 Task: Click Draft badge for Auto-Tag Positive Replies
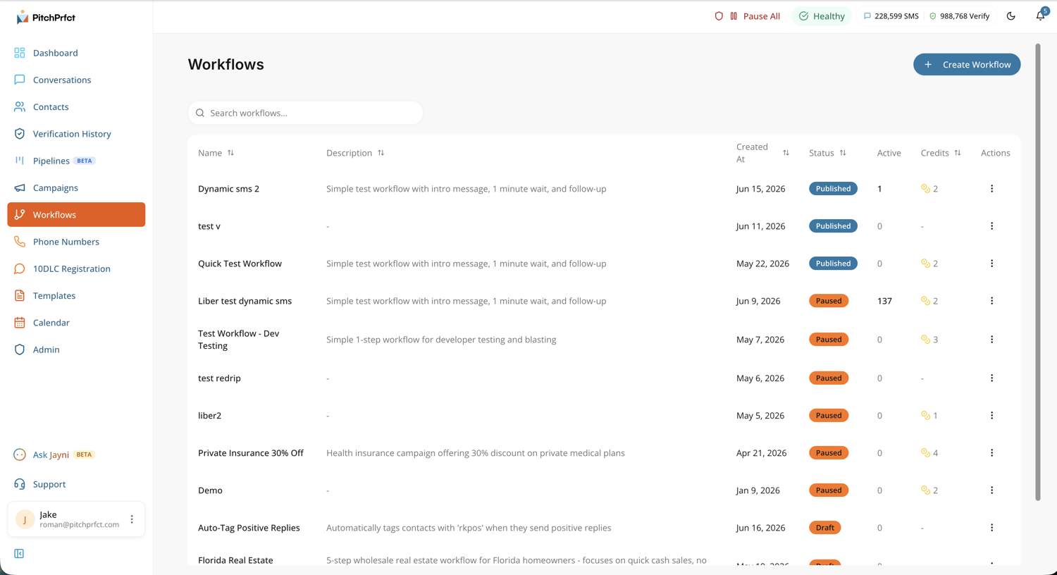tap(824, 528)
